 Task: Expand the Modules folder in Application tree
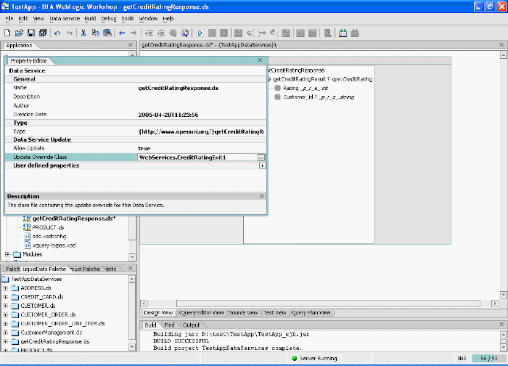pyautogui.click(x=7, y=254)
